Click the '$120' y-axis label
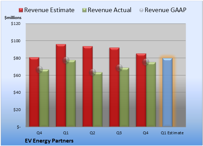Image resolution: width=203 pixels, height=146 pixels. pyautogui.click(x=16, y=24)
